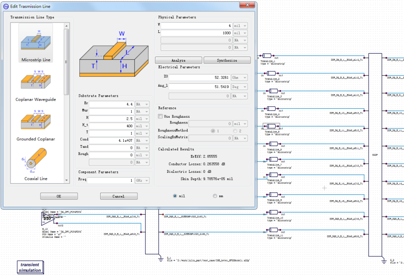
Task: Select RoughnessMethod option 2
Action: (235, 131)
